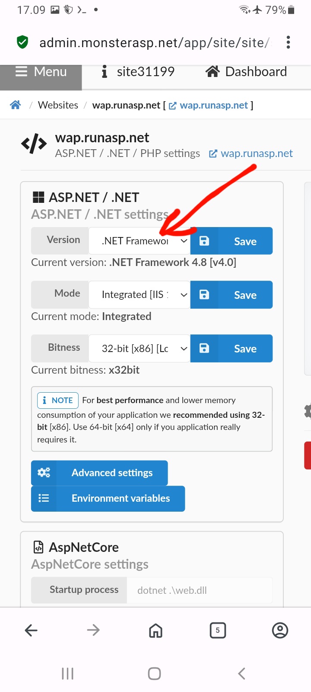Viewport: 311px width, 692px height.
Task: Open Advanced settings
Action: [x=99, y=473]
